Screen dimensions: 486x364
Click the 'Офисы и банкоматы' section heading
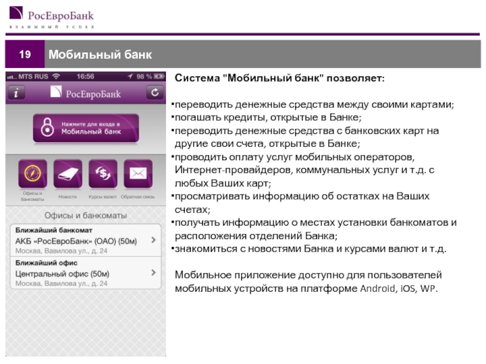coord(86,215)
